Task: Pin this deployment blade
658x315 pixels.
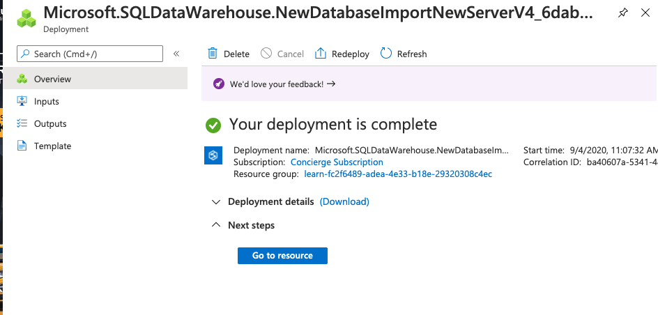Action: pos(622,13)
